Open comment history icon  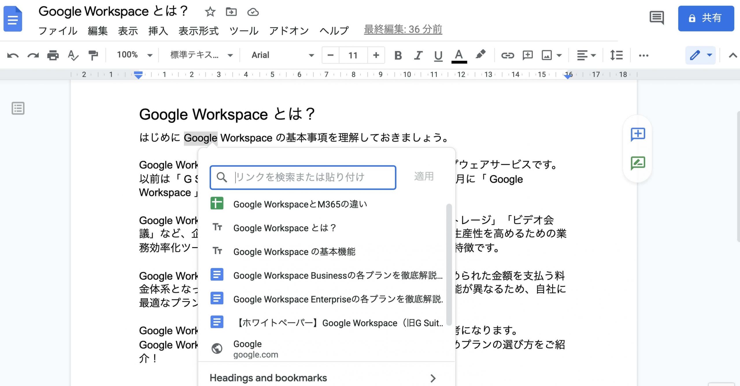[x=656, y=18]
